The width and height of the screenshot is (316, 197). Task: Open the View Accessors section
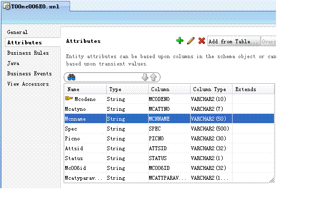point(28,84)
